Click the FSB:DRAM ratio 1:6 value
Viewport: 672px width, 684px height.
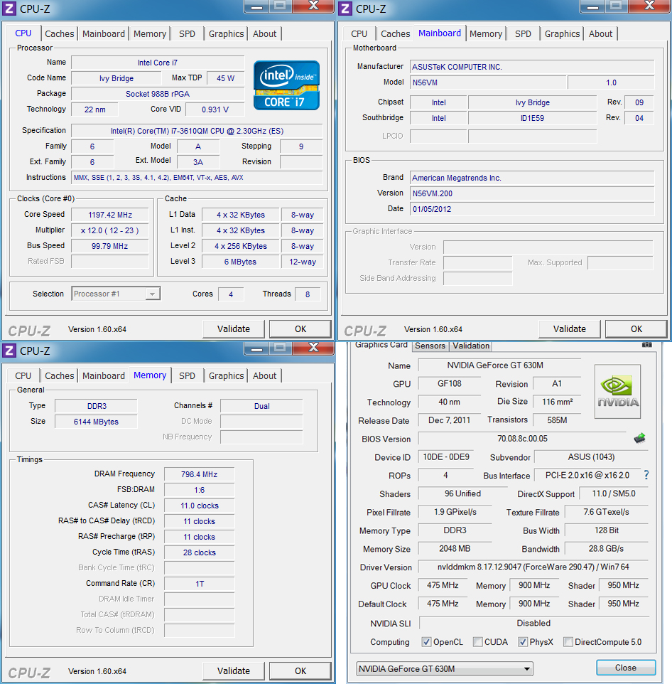[199, 490]
